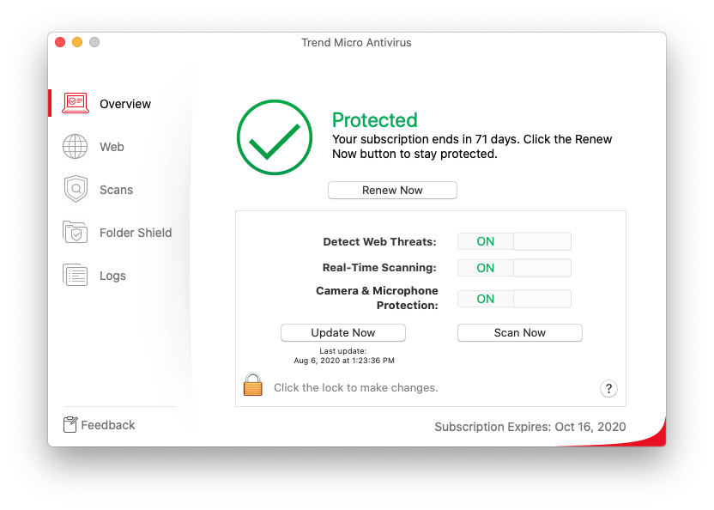Click the Overview monitor icon in sidebar
714x510 pixels.
point(76,103)
